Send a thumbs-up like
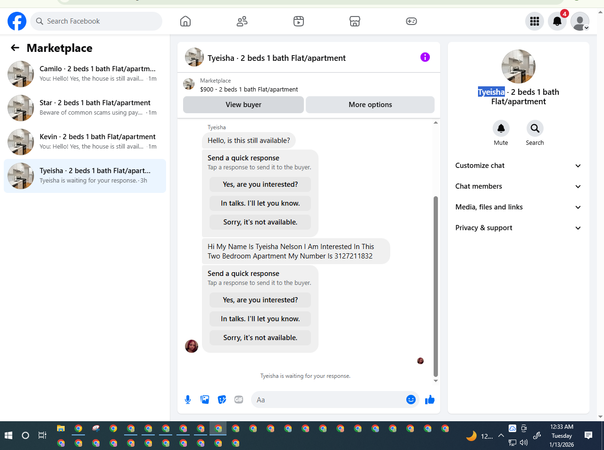The height and width of the screenshot is (450, 604). click(x=430, y=400)
